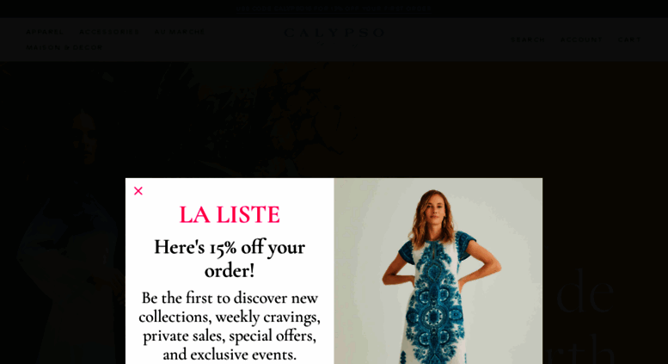Image resolution: width=668 pixels, height=364 pixels.
Task: Click the 15% off your order headline
Action: tap(230, 259)
